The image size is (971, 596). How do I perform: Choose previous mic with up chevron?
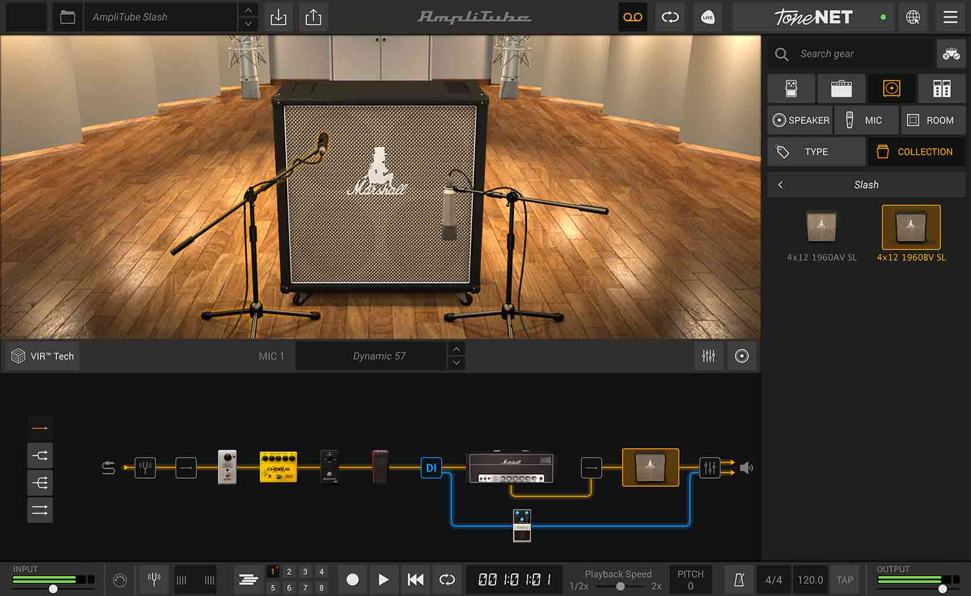click(457, 349)
